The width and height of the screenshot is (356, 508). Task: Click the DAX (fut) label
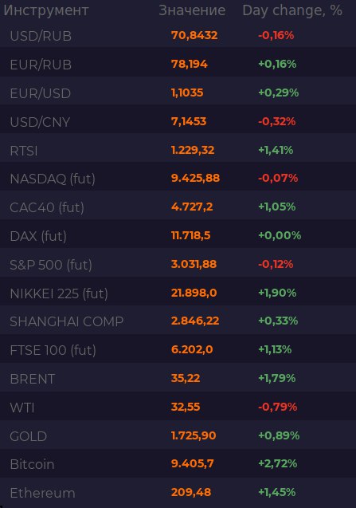click(38, 236)
